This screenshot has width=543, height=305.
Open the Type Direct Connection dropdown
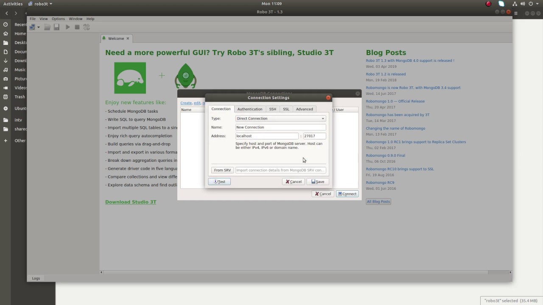[x=280, y=119]
